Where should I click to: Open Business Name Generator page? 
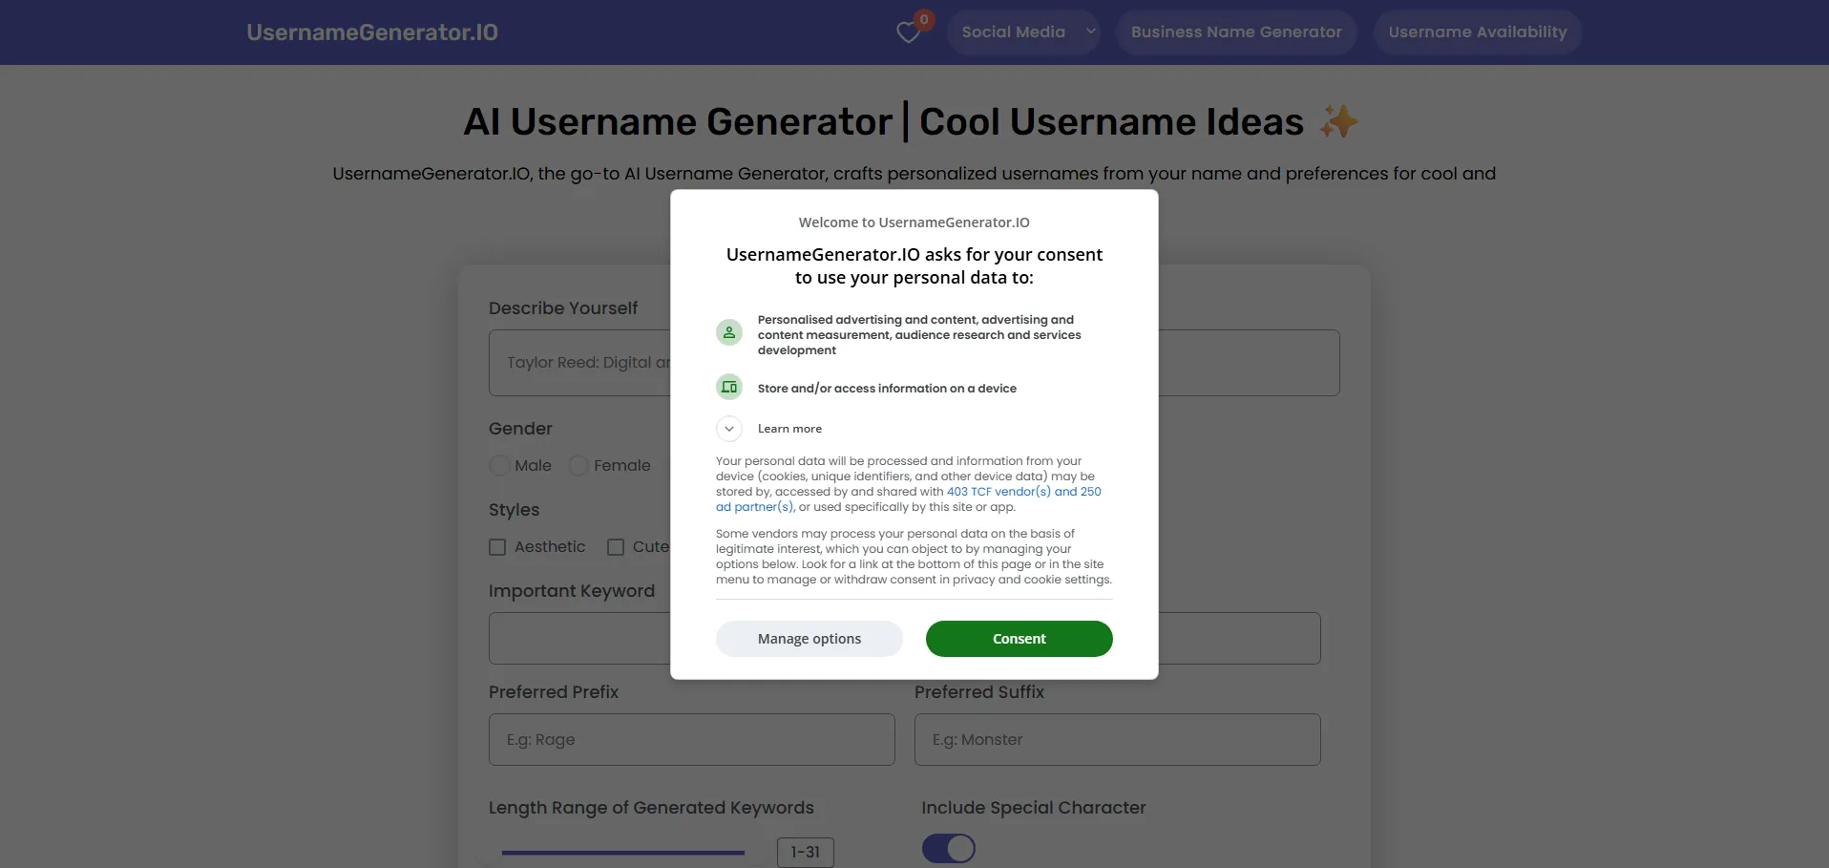[x=1236, y=32]
